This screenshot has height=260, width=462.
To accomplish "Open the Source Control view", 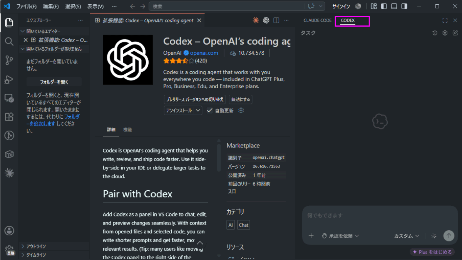I will pyautogui.click(x=9, y=60).
